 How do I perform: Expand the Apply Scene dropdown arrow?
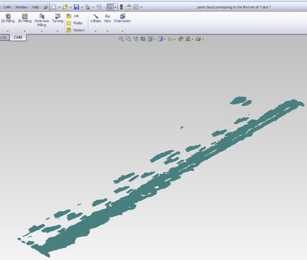click(192, 39)
